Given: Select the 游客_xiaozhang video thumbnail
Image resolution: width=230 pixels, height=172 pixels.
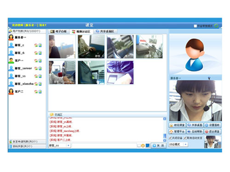Looking at the screenshot, I should coord(62,72).
